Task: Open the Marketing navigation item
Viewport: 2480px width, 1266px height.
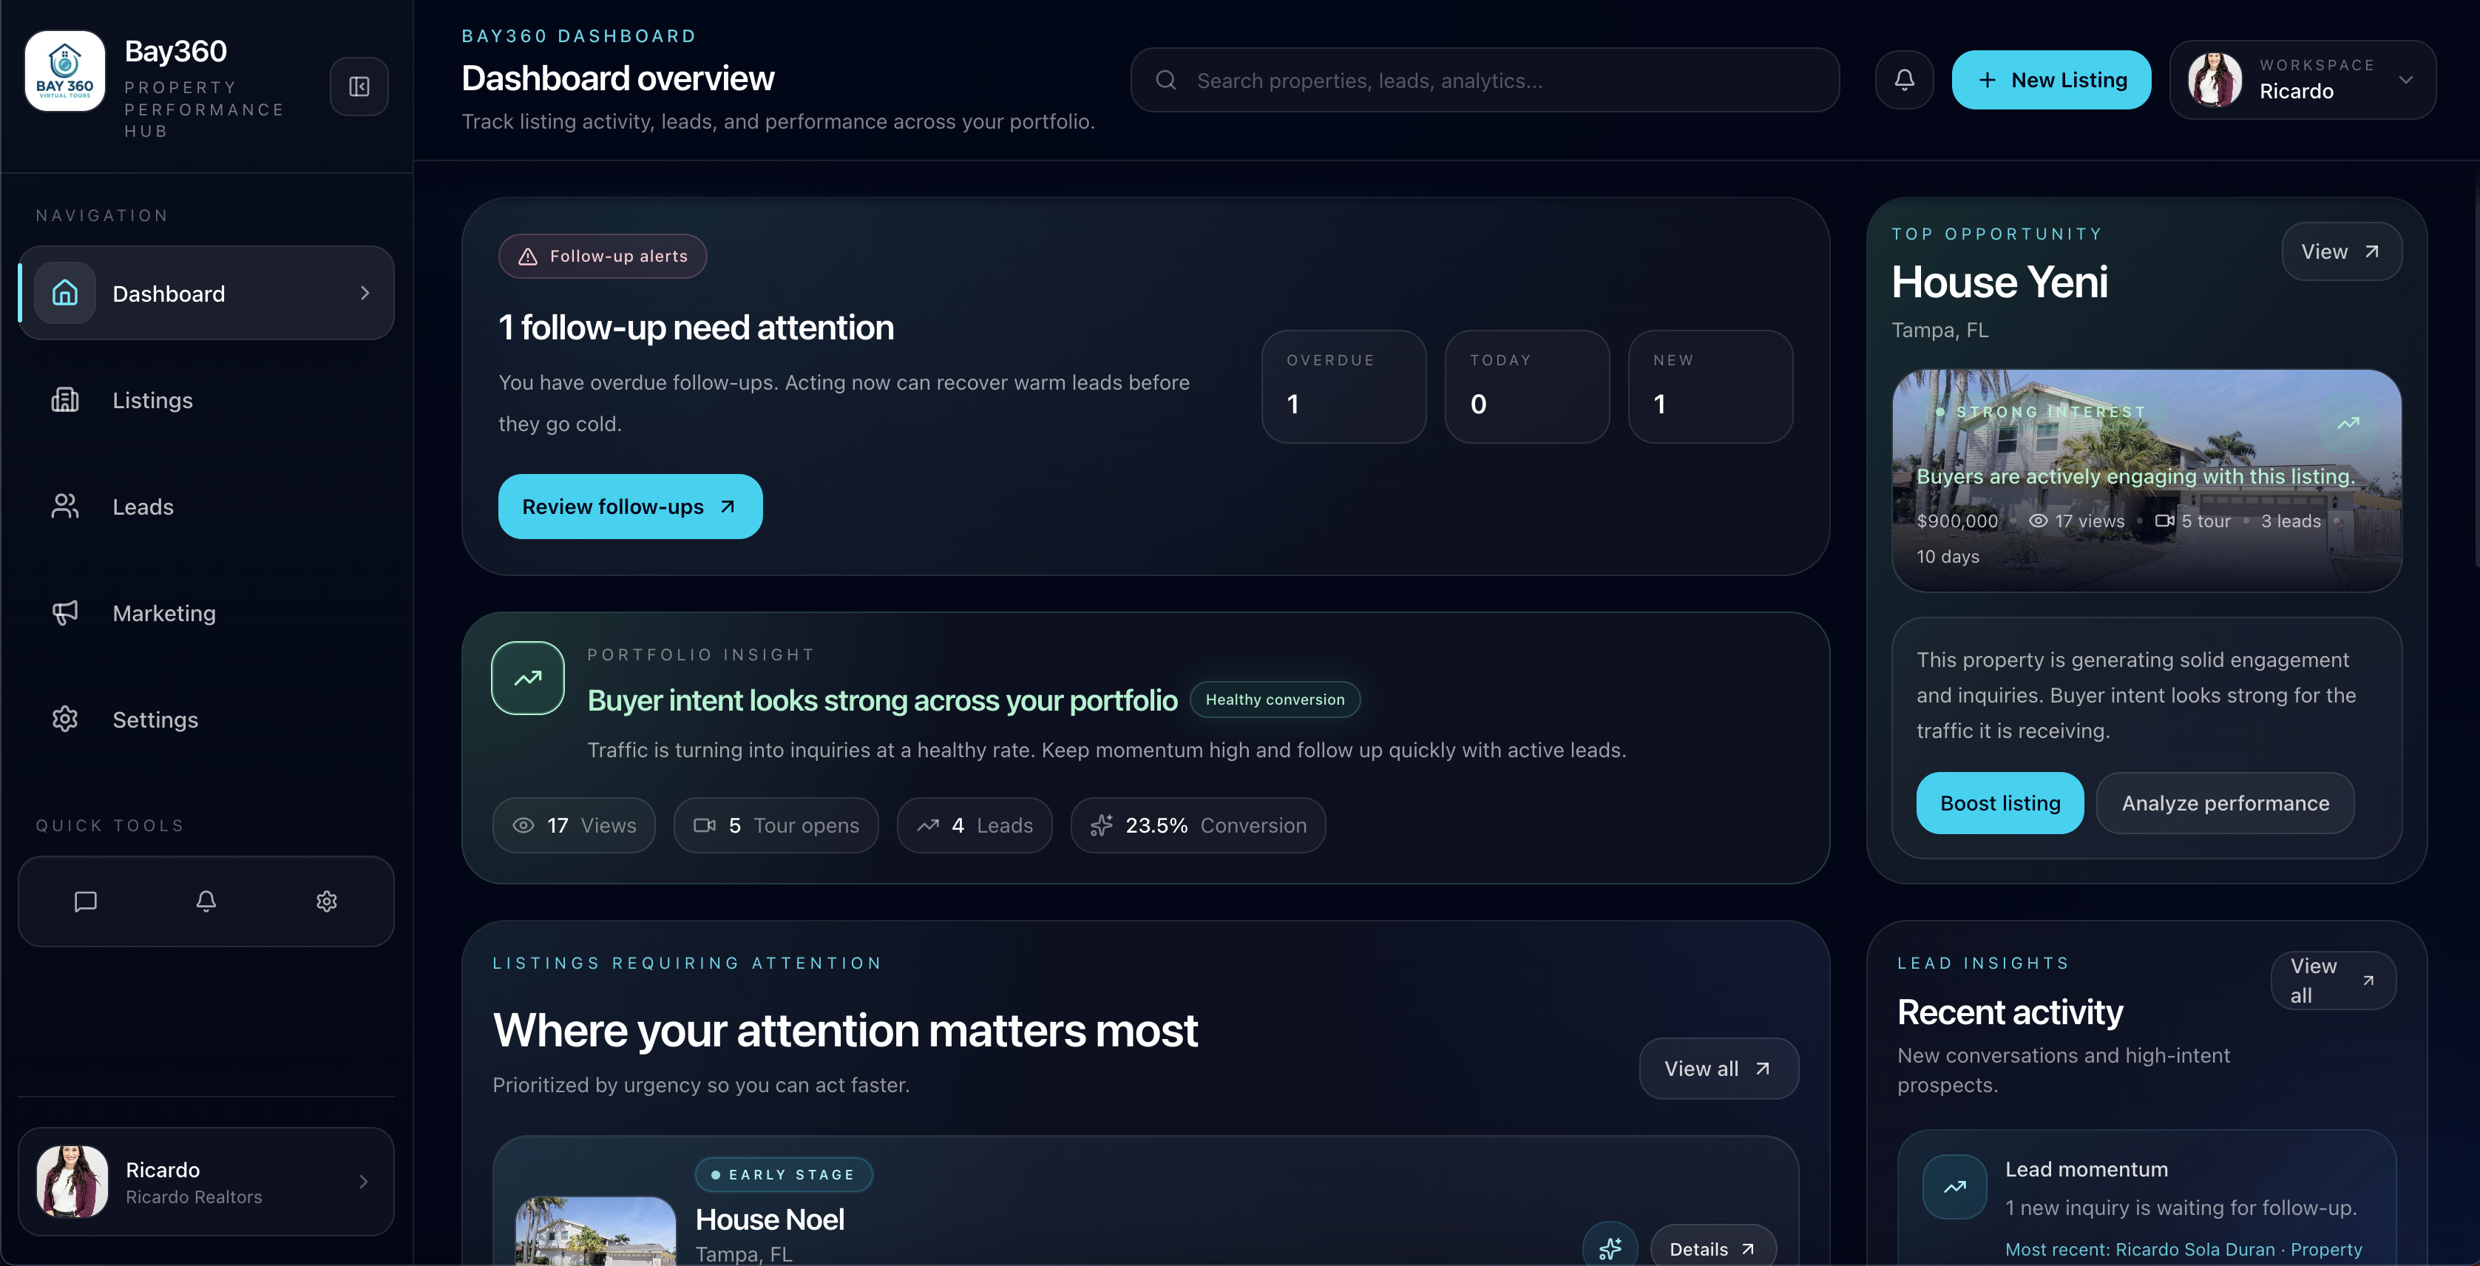Action: point(163,613)
